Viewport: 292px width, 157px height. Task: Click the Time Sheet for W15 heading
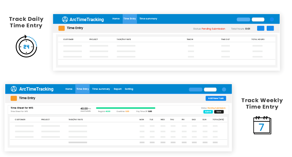[22, 108]
